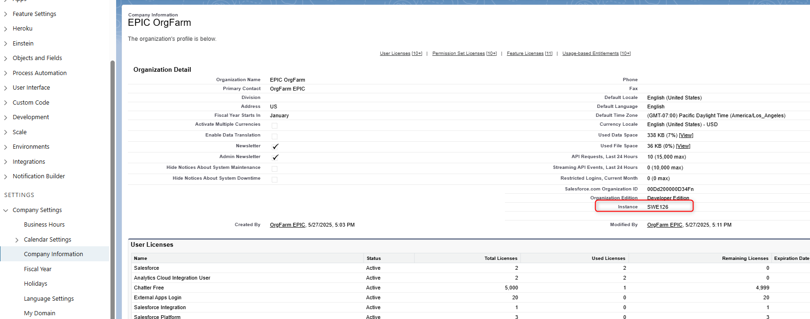Open Objects and Fields menu item

(37, 58)
